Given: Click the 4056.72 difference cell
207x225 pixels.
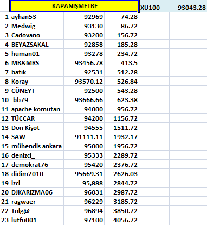Looking at the screenshot, I should (122, 220).
